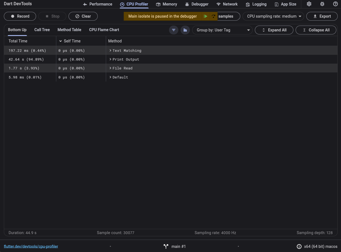The width and height of the screenshot is (341, 252).
Task: Expand the Text Matching row
Action: [x=110, y=50]
